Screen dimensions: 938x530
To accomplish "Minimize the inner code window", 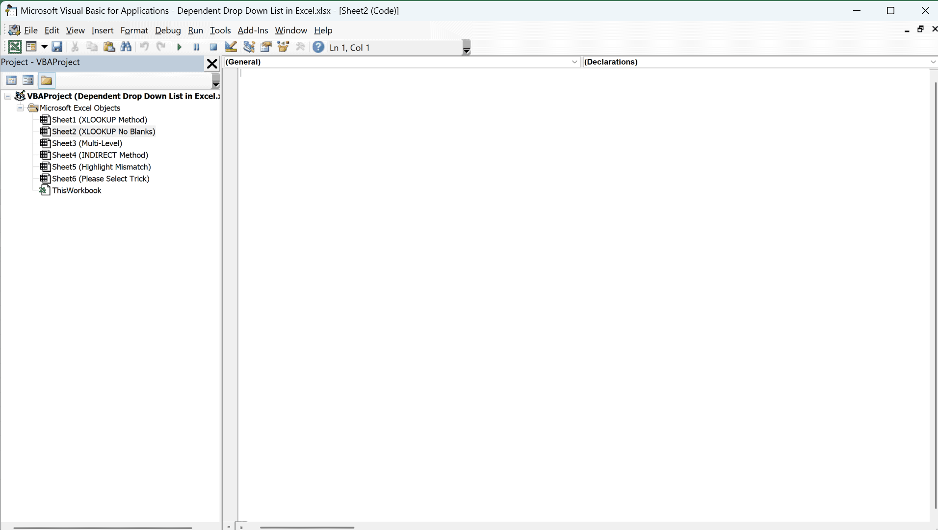I will (x=907, y=30).
